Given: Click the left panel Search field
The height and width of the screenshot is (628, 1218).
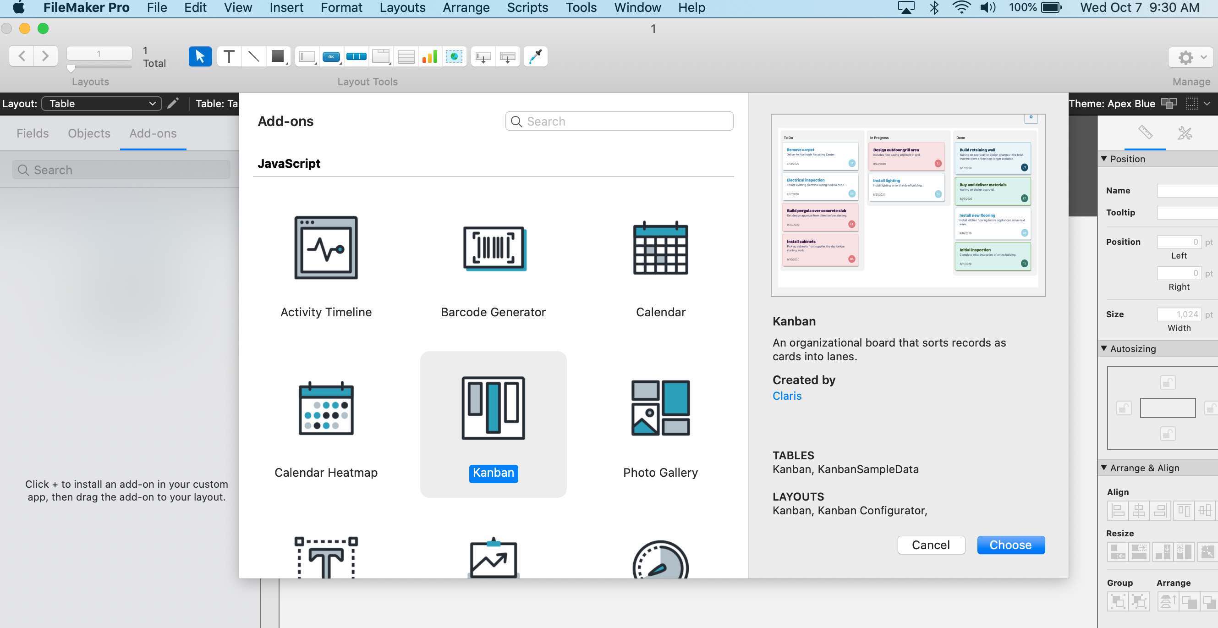Looking at the screenshot, I should tap(121, 170).
